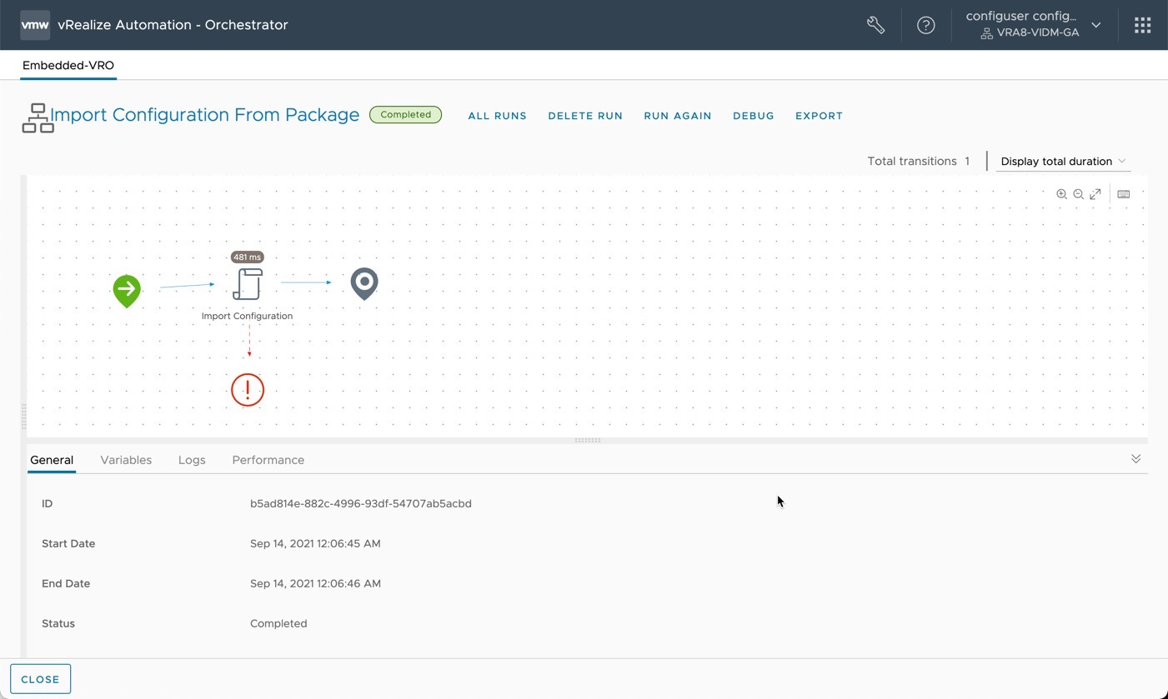Open the help question mark icon
This screenshot has height=699, width=1168.
pos(925,25)
